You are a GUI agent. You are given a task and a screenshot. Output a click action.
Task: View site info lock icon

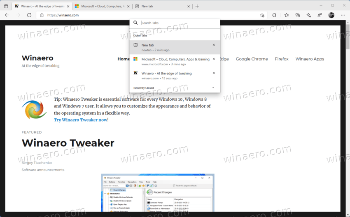coord(42,15)
